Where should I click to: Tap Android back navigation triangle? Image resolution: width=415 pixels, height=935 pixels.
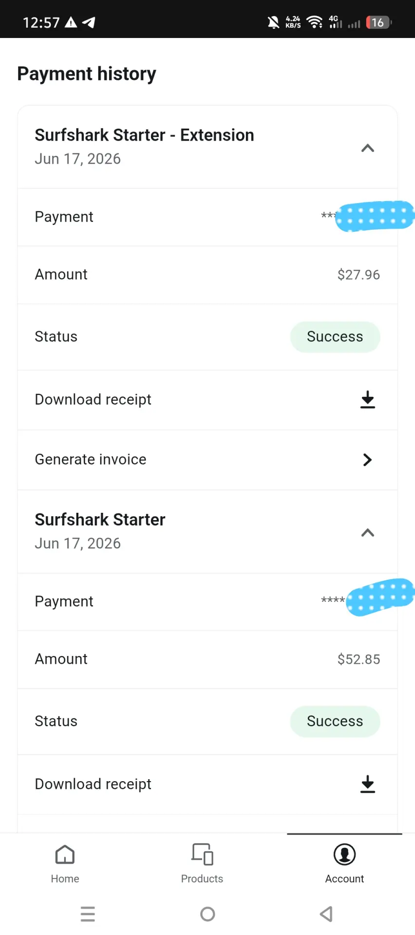pyautogui.click(x=326, y=914)
